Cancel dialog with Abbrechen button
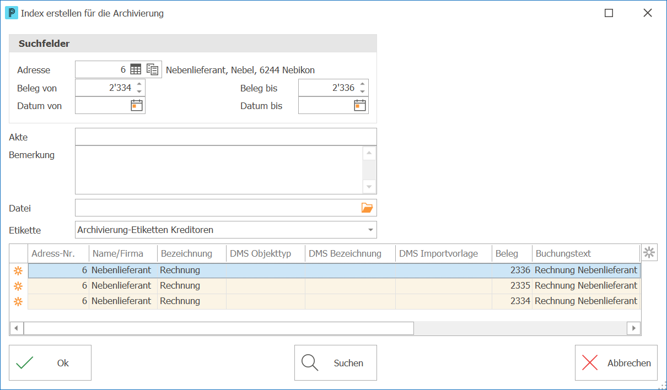 coord(616,363)
